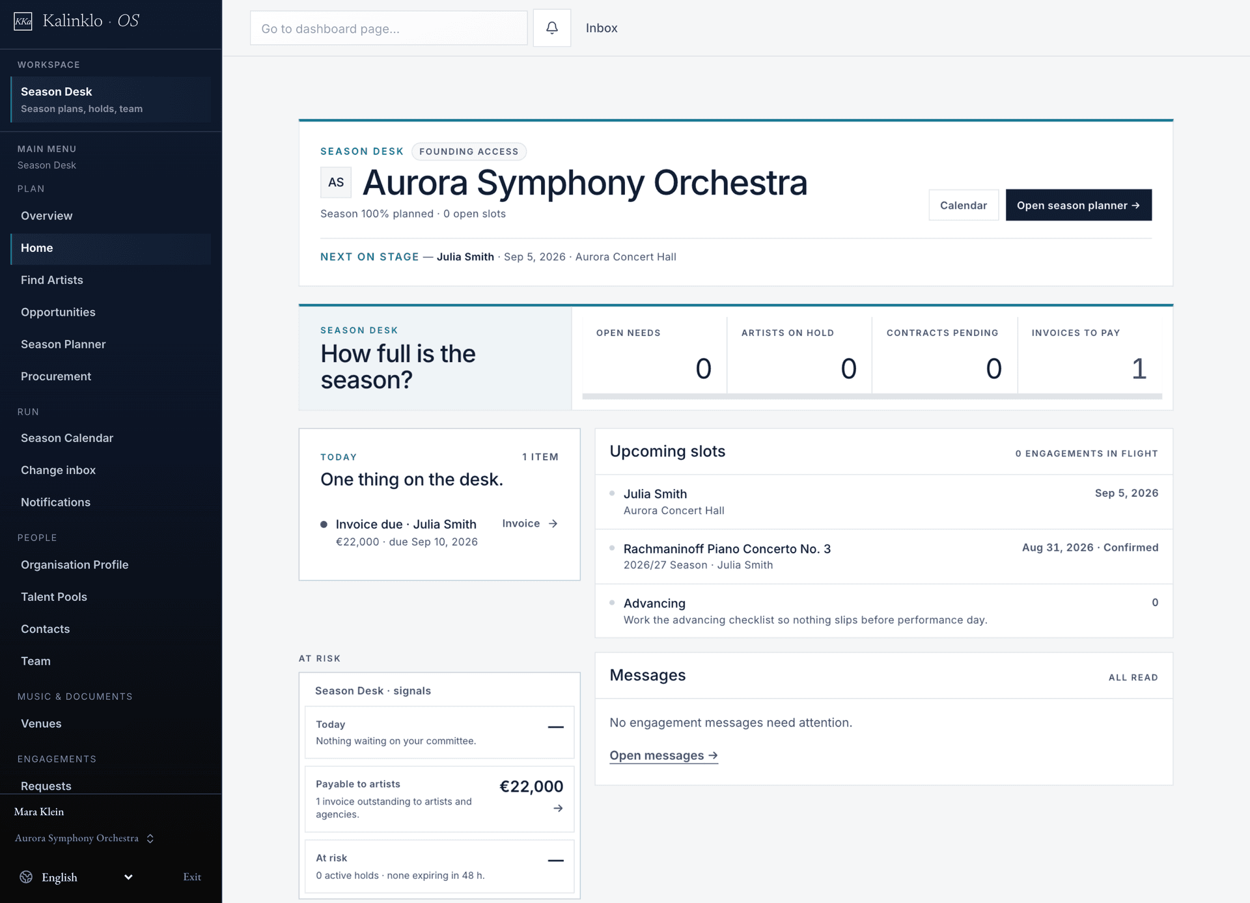Click the Open needs stat
Viewport: 1250px width, 903px height.
click(654, 356)
